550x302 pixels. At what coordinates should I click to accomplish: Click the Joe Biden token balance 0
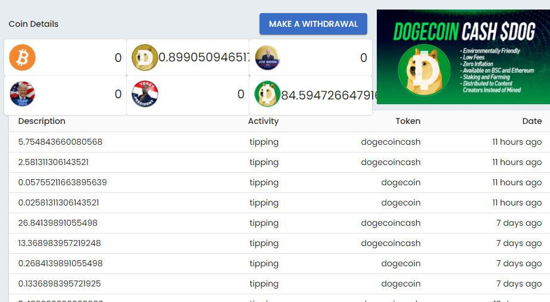pos(364,58)
